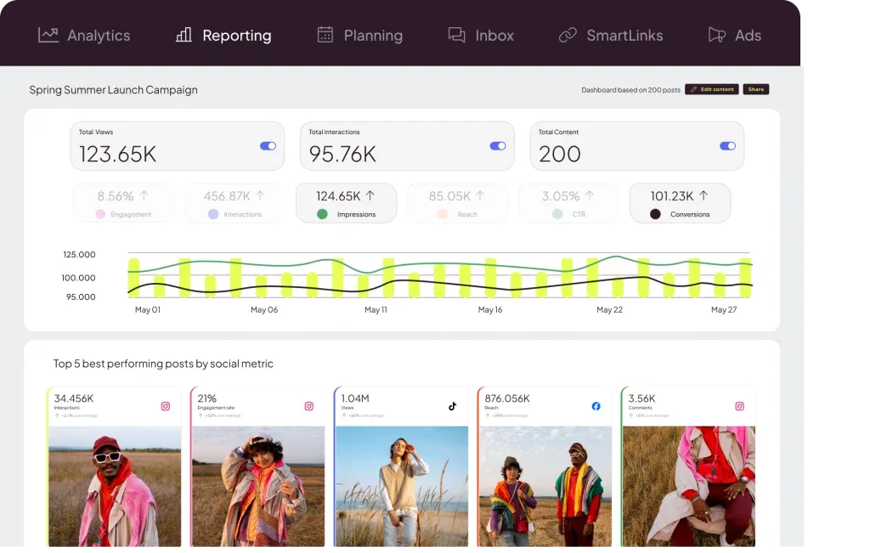
Task: Click the Ads flag icon
Action: click(717, 35)
